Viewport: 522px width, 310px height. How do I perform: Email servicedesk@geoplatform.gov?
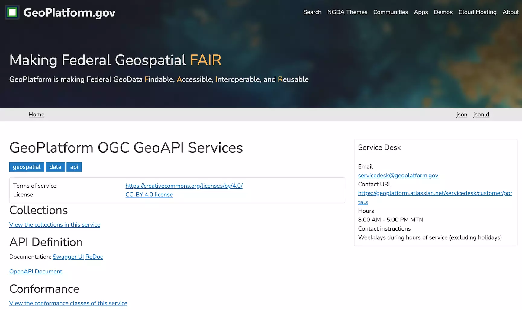[x=398, y=175]
